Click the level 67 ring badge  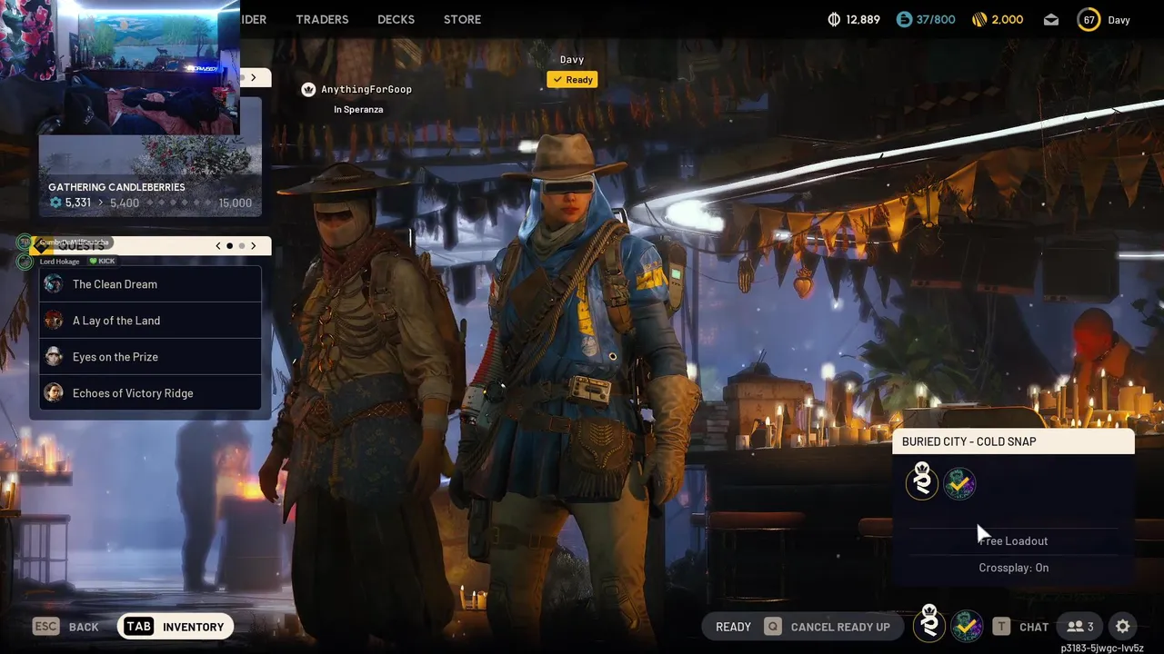point(1089,19)
